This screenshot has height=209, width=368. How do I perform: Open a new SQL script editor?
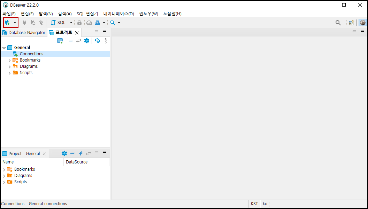pyautogui.click(x=58, y=23)
